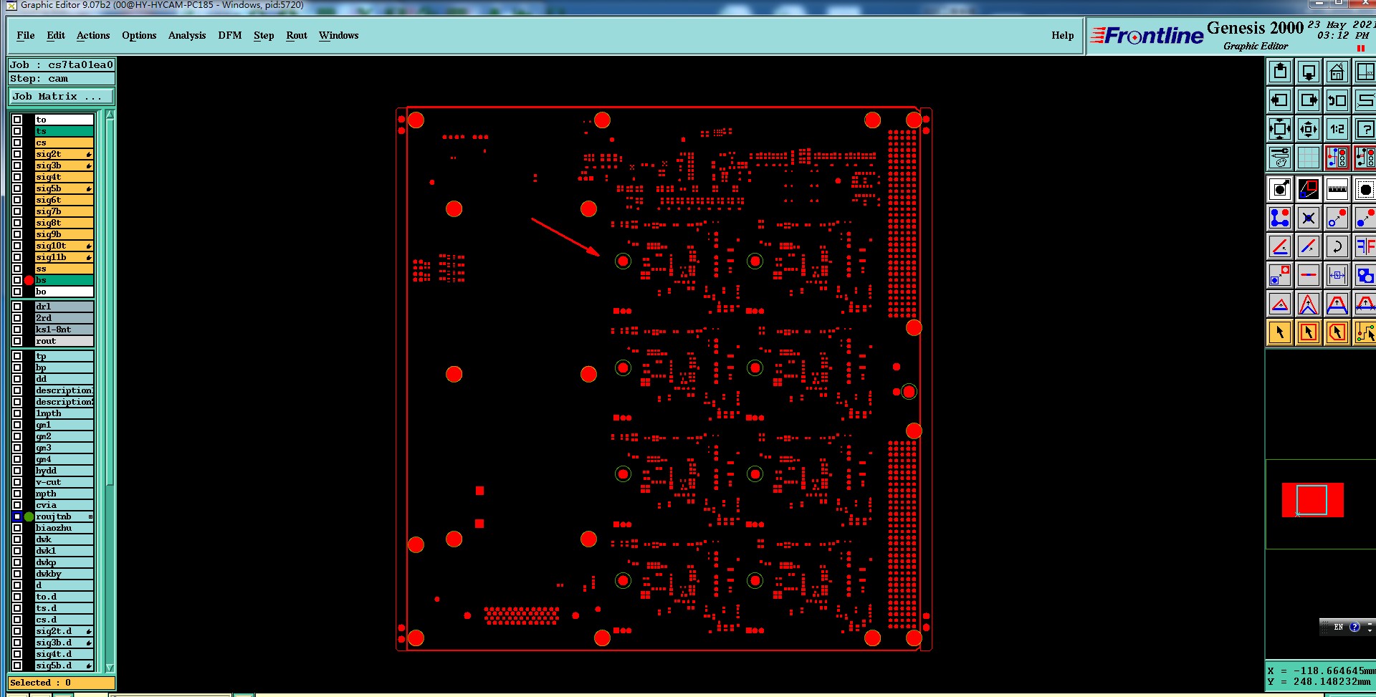The width and height of the screenshot is (1376, 697).
Task: Click the zoom in/out arrows icon
Action: coord(1309,129)
